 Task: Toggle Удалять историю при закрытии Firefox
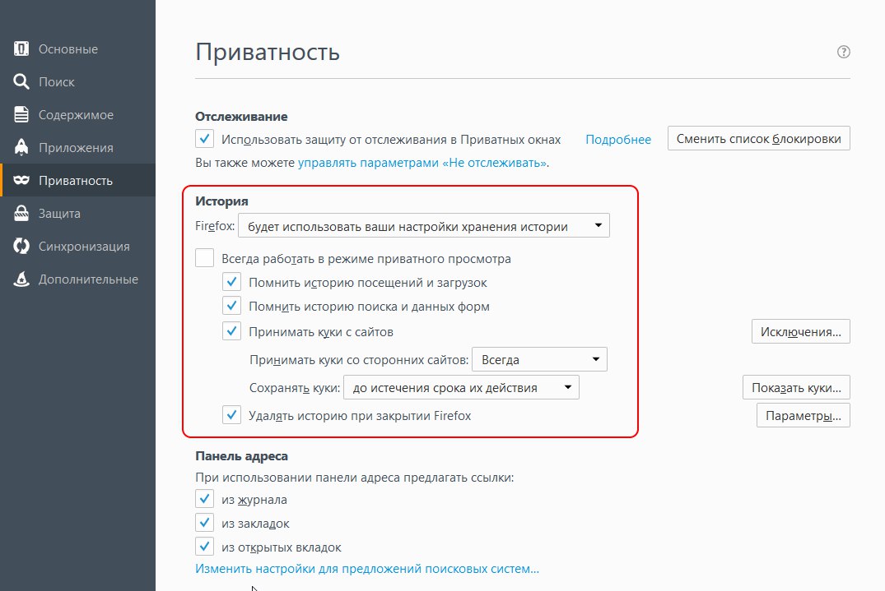pyautogui.click(x=231, y=415)
